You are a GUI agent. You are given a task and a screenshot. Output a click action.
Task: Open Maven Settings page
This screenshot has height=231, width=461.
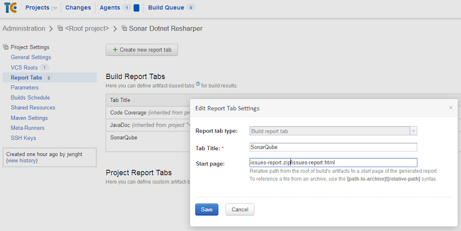pos(29,118)
